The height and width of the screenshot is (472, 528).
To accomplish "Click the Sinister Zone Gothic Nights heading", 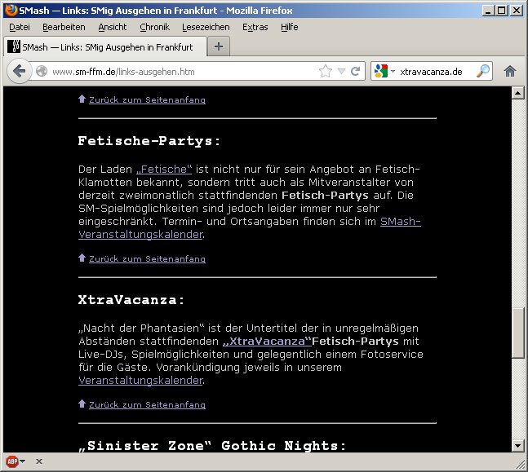I will click(x=212, y=446).
